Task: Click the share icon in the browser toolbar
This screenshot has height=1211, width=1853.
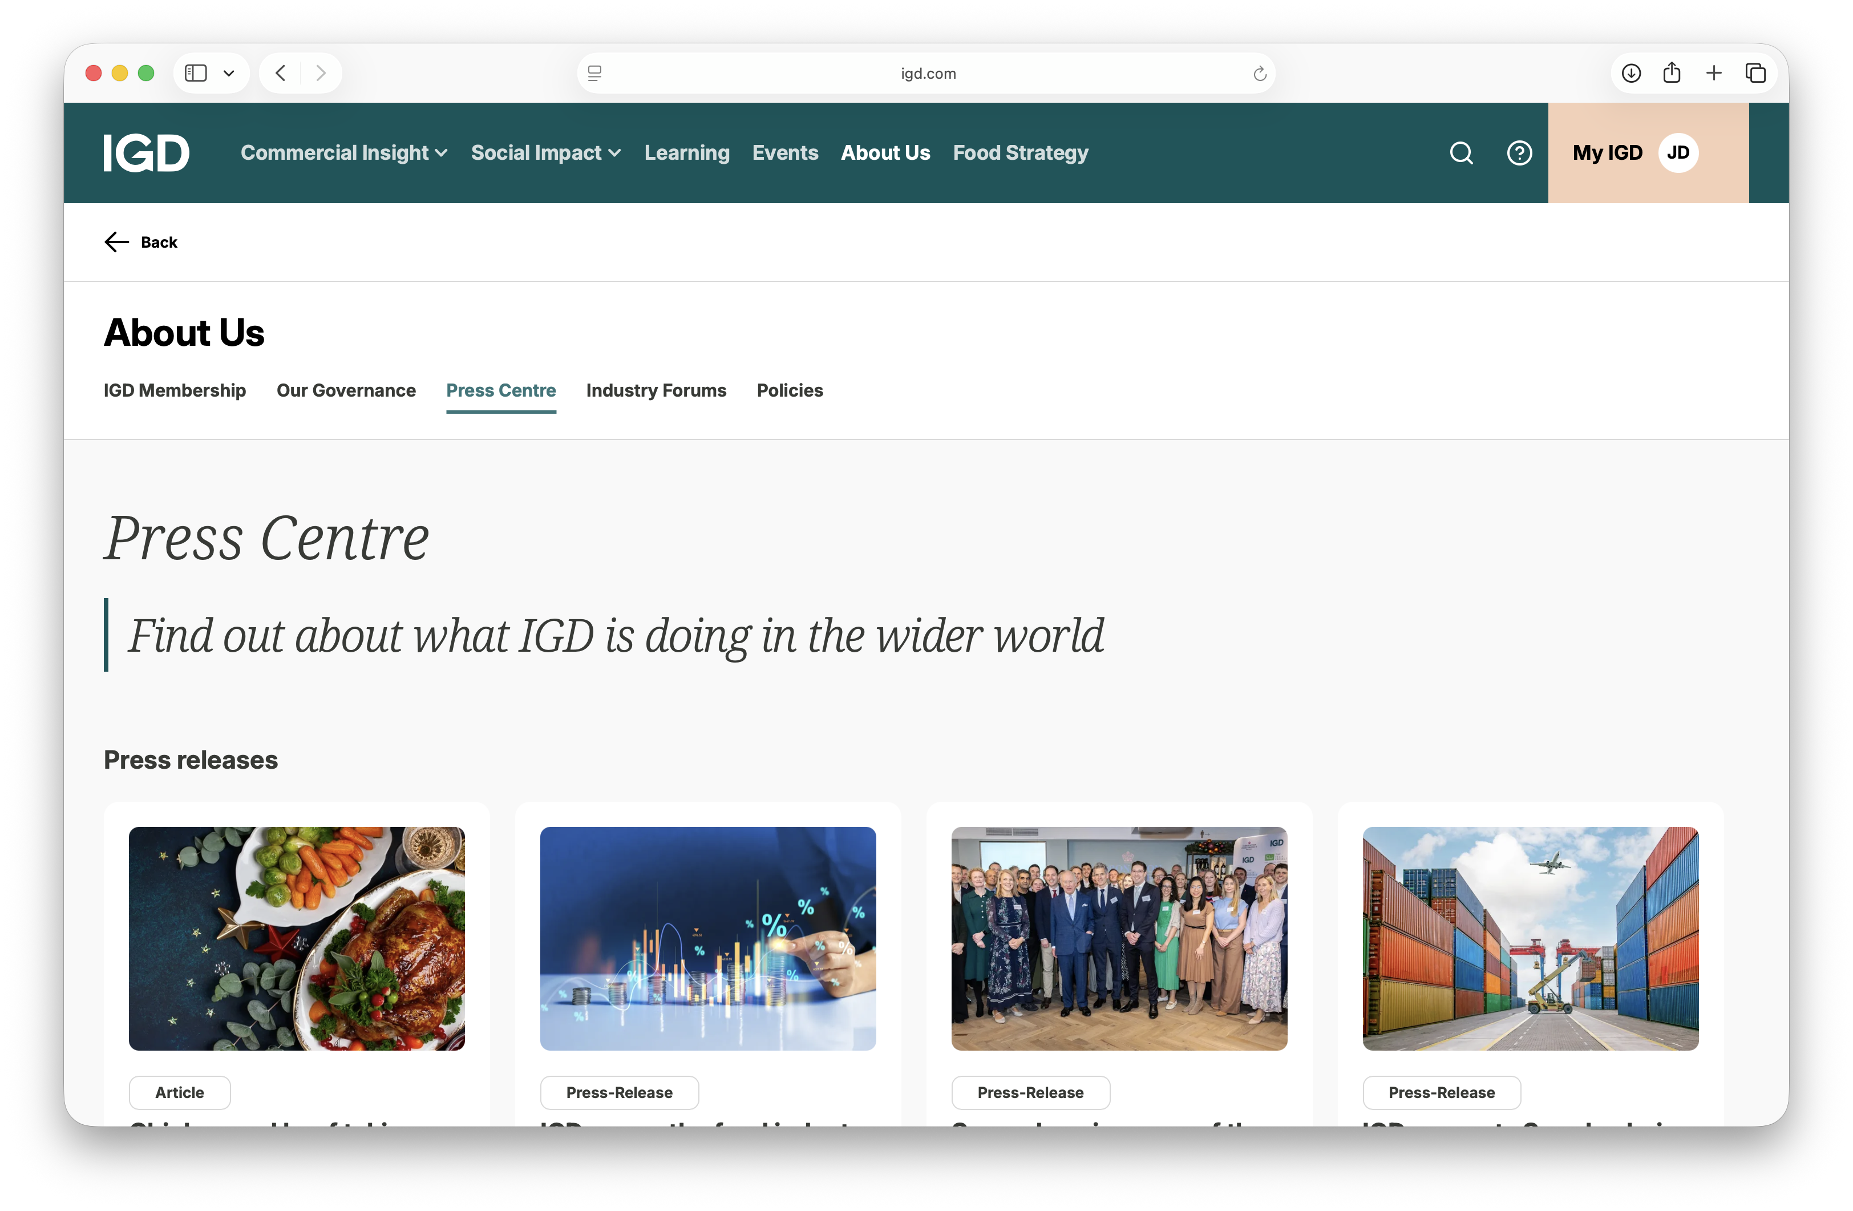Action: 1672,72
